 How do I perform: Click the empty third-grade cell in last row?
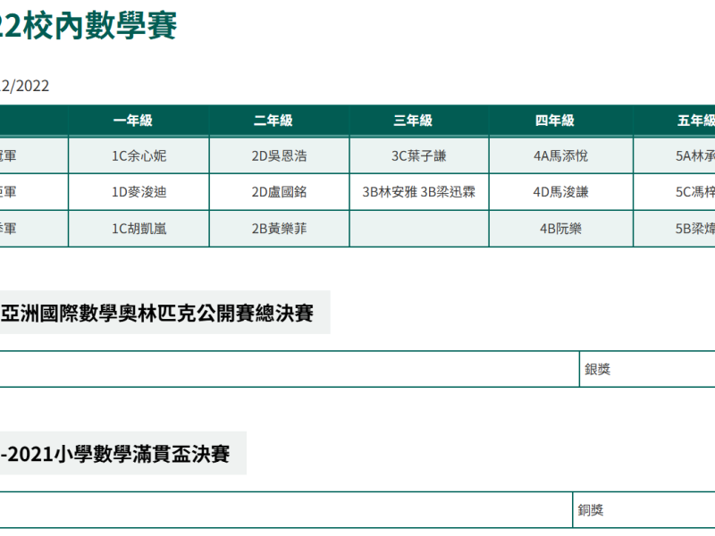tap(419, 229)
